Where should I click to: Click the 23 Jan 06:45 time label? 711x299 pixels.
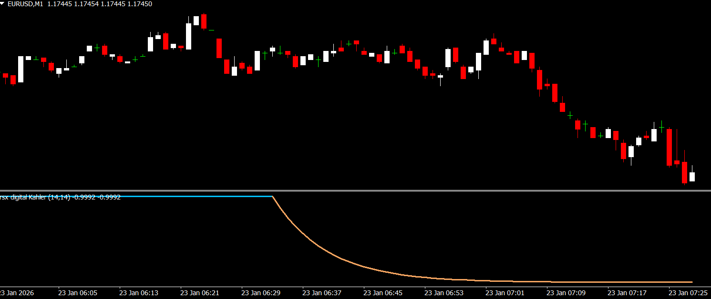point(383,292)
